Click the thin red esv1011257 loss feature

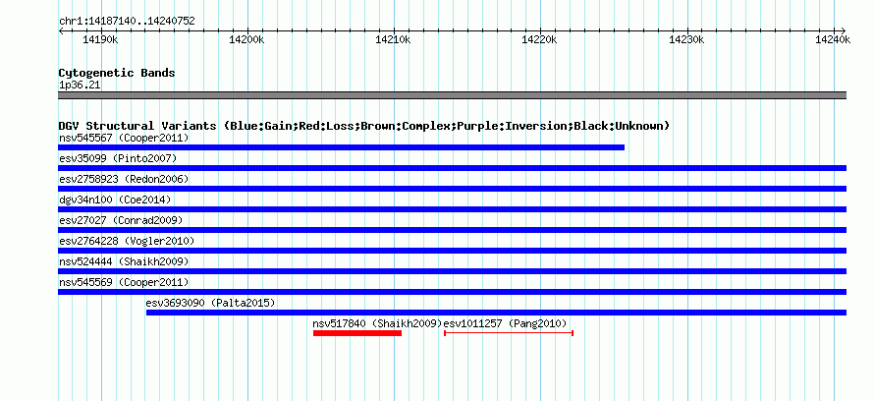[509, 333]
